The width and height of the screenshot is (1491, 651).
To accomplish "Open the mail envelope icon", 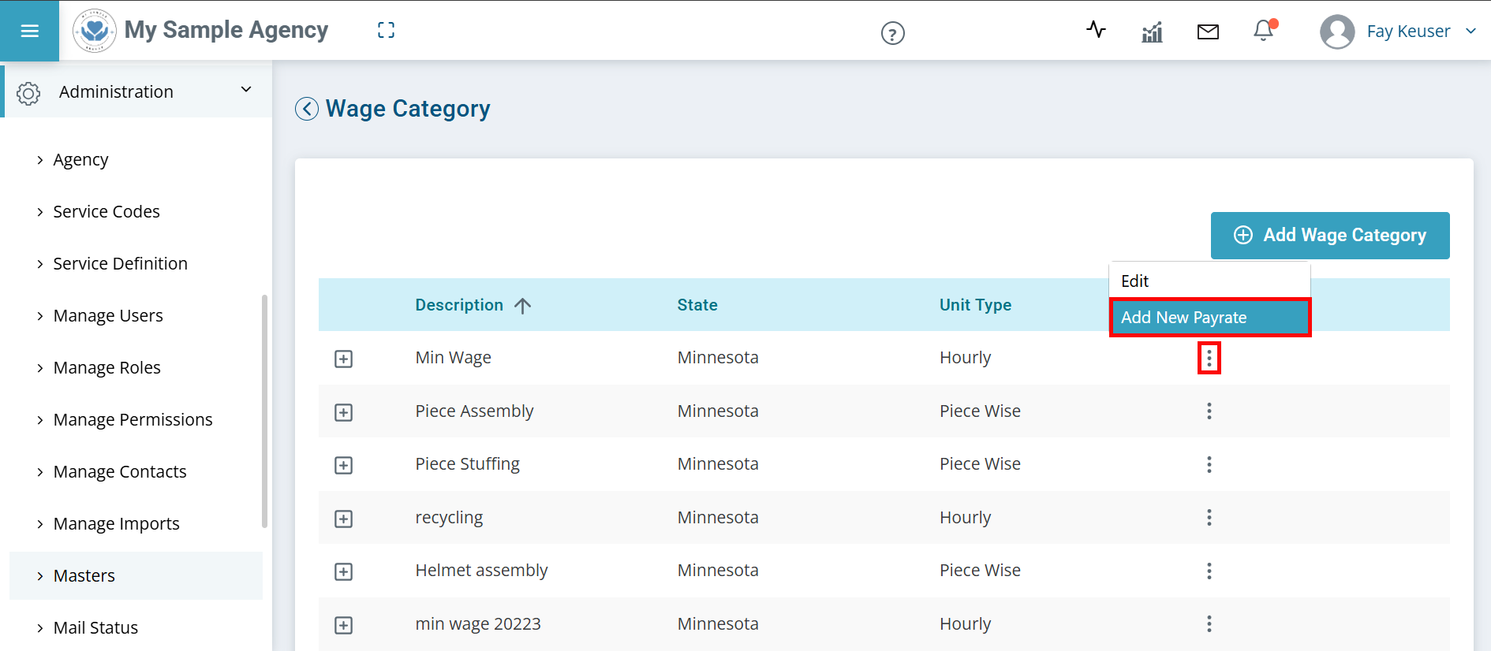I will pyautogui.click(x=1208, y=32).
